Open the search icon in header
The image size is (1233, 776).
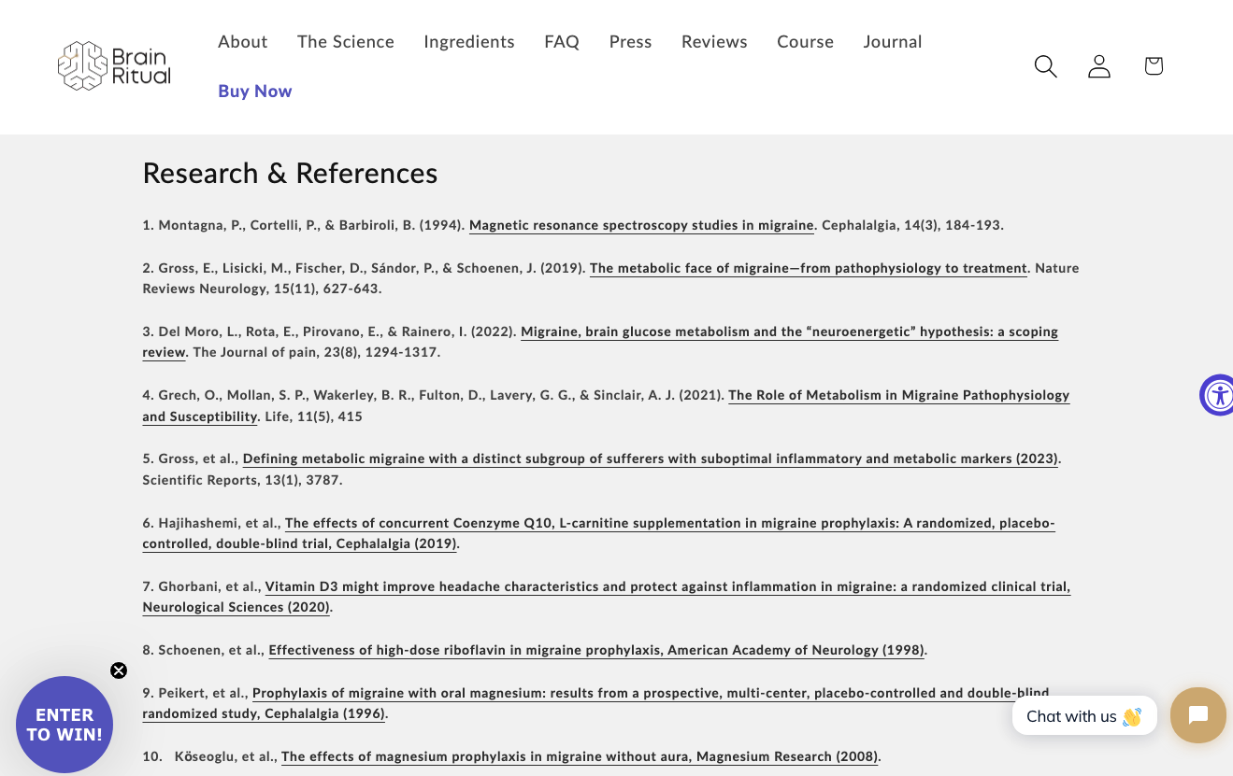tap(1045, 66)
